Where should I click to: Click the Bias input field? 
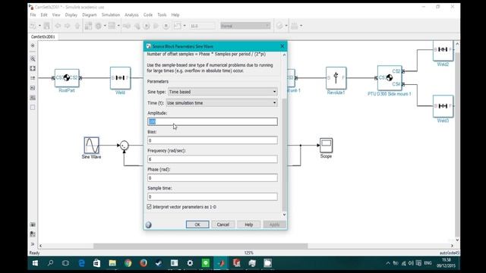(x=213, y=140)
